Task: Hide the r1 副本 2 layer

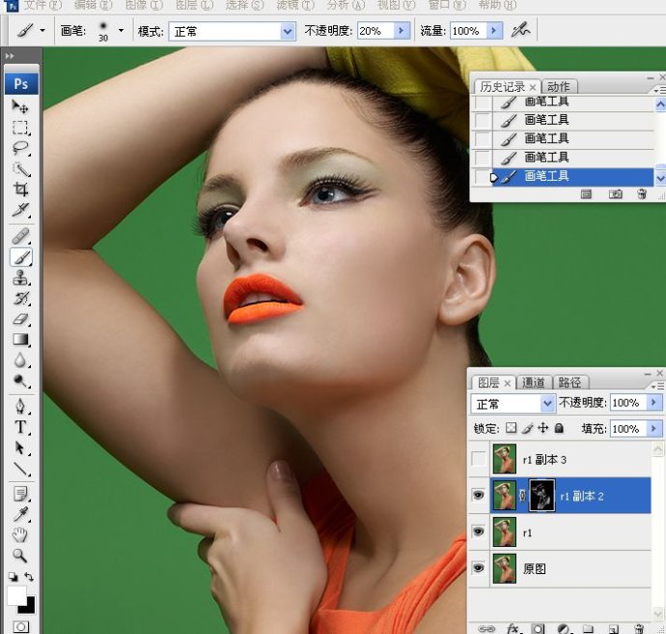Action: [x=479, y=496]
